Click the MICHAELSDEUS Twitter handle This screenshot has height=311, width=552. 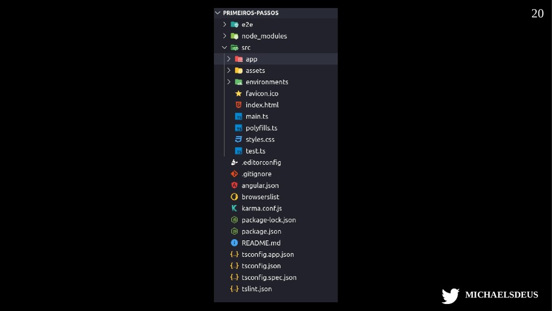501,295
